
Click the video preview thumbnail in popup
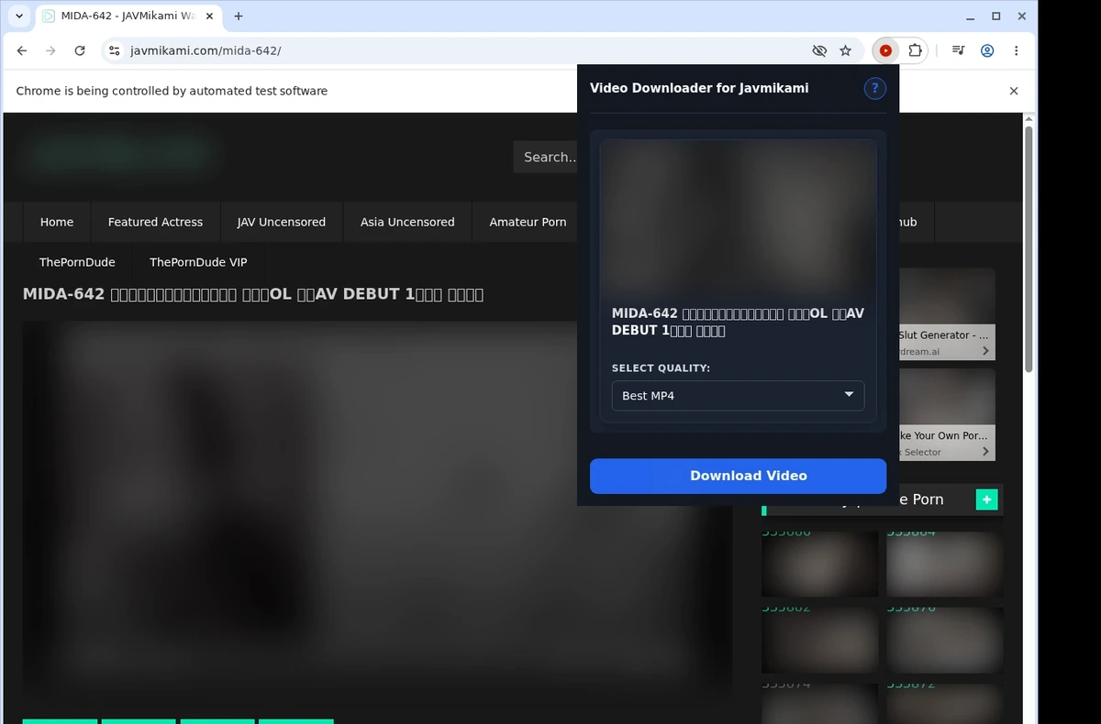(738, 217)
